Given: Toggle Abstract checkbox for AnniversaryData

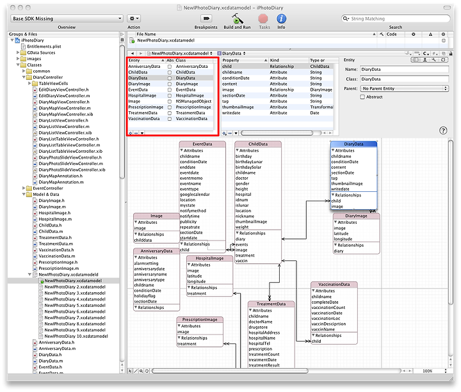Looking at the screenshot, I should point(170,67).
